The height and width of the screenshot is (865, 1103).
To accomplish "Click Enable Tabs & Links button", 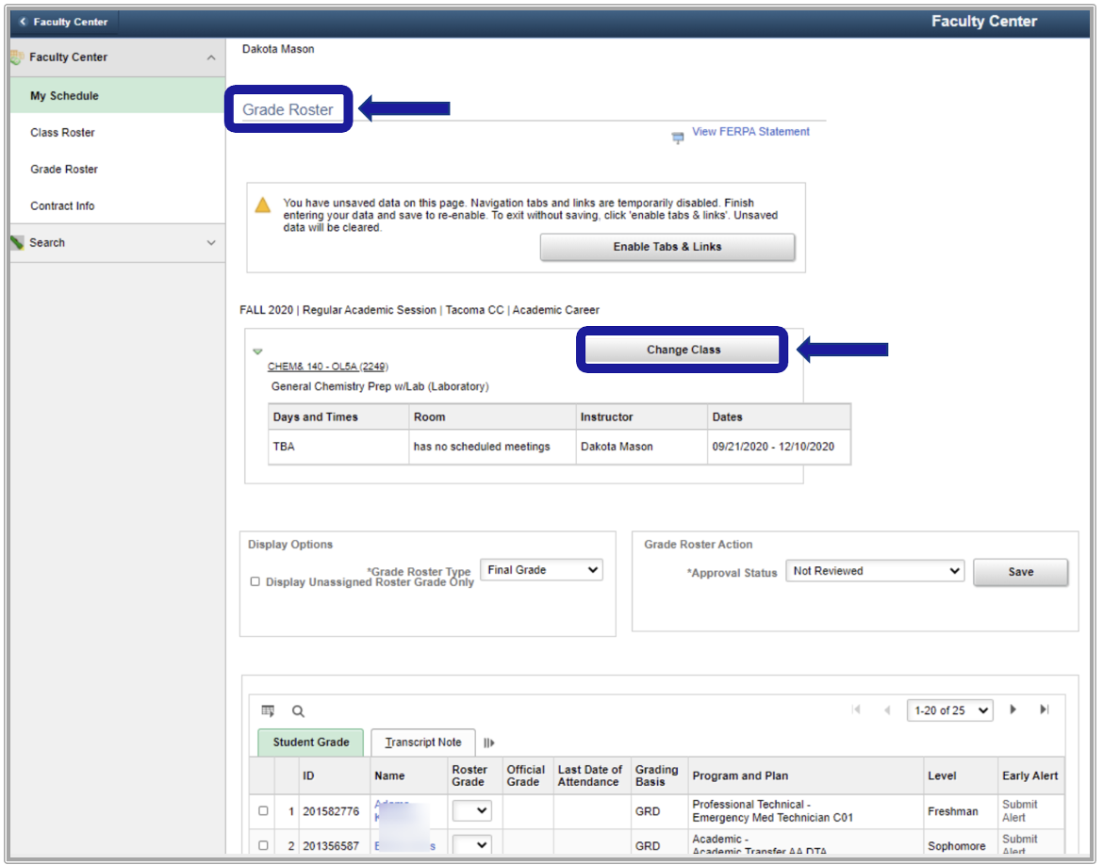I will 667,247.
